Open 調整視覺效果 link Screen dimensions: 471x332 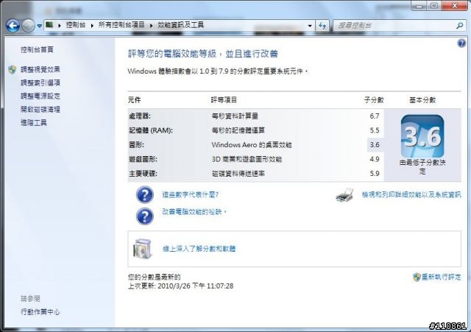coord(40,70)
